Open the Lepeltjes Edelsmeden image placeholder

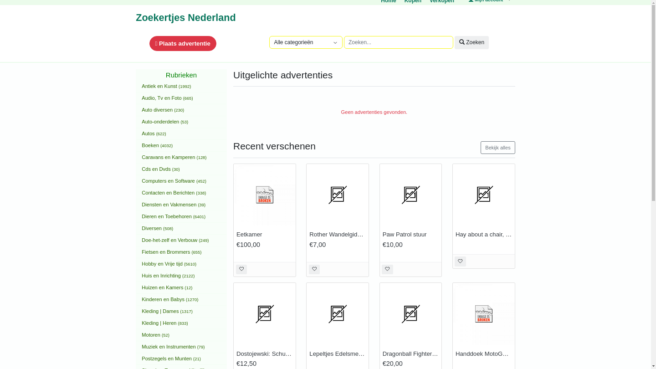(338, 314)
